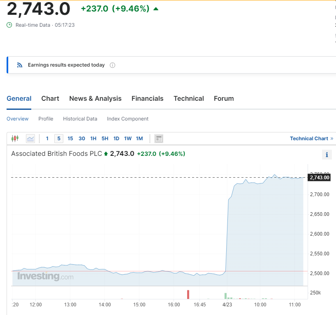Open the Index Component sub-tab
The image size is (336, 315).
pyautogui.click(x=128, y=119)
